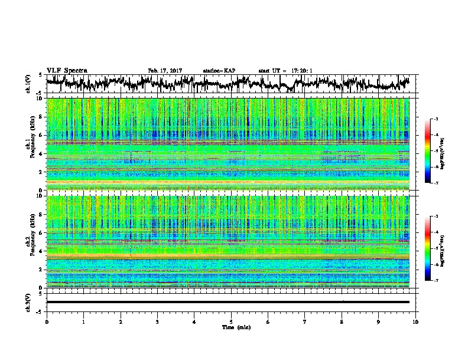Click the '-3' tick on ch.2 colorbar

click(435, 216)
